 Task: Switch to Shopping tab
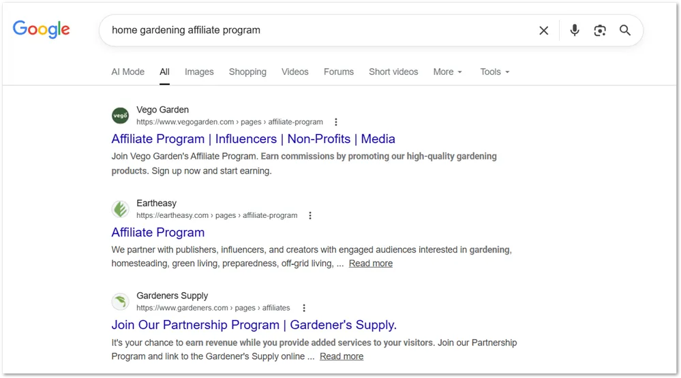pos(247,72)
